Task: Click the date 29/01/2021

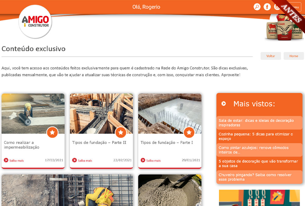Action: tap(191, 160)
